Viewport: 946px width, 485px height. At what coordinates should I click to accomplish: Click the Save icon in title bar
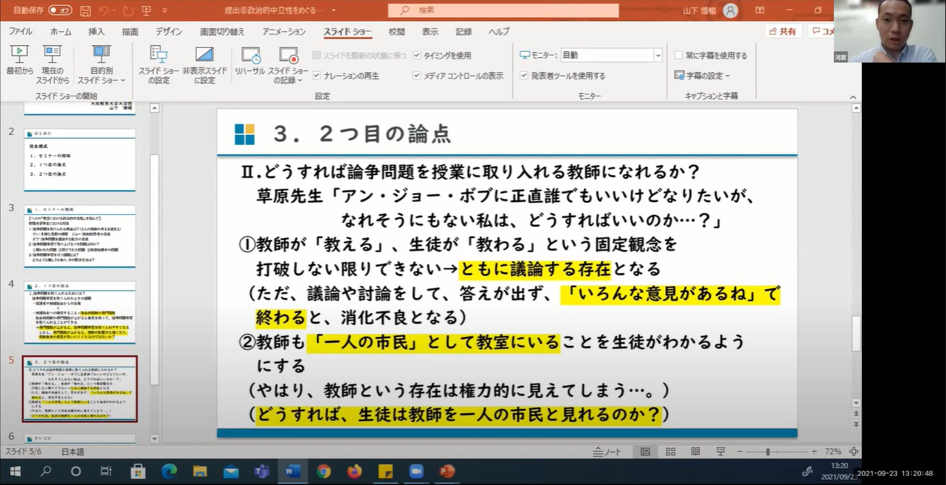(86, 11)
